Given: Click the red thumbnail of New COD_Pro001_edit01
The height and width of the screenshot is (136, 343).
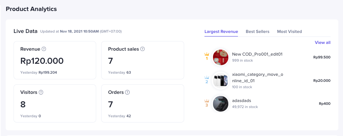Looking at the screenshot, I should pyautogui.click(x=220, y=57).
